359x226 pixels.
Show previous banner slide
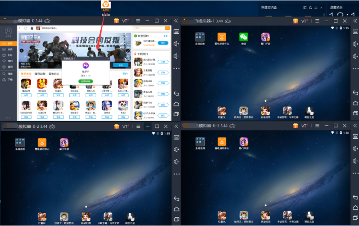coord(22,51)
